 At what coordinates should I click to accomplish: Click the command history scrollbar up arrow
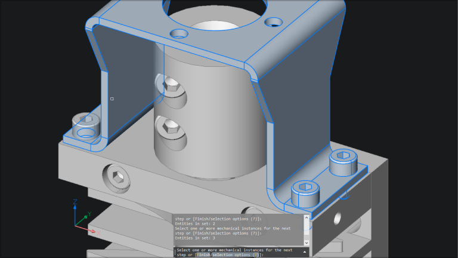pos(307,217)
